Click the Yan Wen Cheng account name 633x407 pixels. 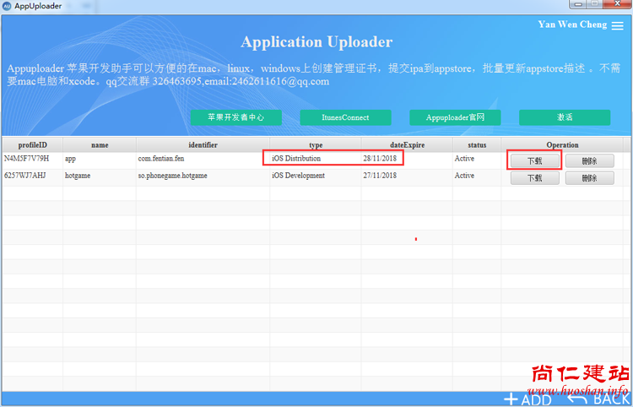572,24
